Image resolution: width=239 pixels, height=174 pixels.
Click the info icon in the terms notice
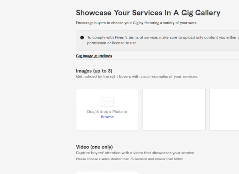[x=82, y=38]
